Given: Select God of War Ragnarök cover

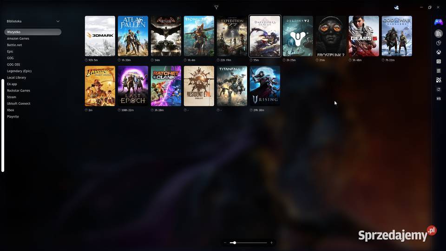Looking at the screenshot, I should 397,36.
